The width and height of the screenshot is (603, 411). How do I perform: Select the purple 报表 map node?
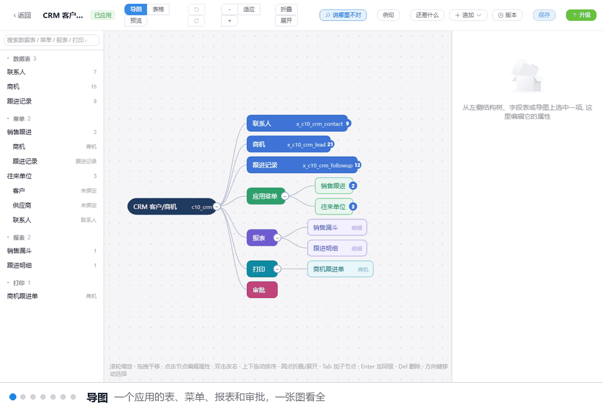tap(262, 238)
